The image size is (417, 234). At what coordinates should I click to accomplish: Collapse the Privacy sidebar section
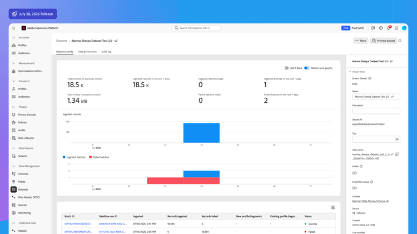click(x=13, y=107)
